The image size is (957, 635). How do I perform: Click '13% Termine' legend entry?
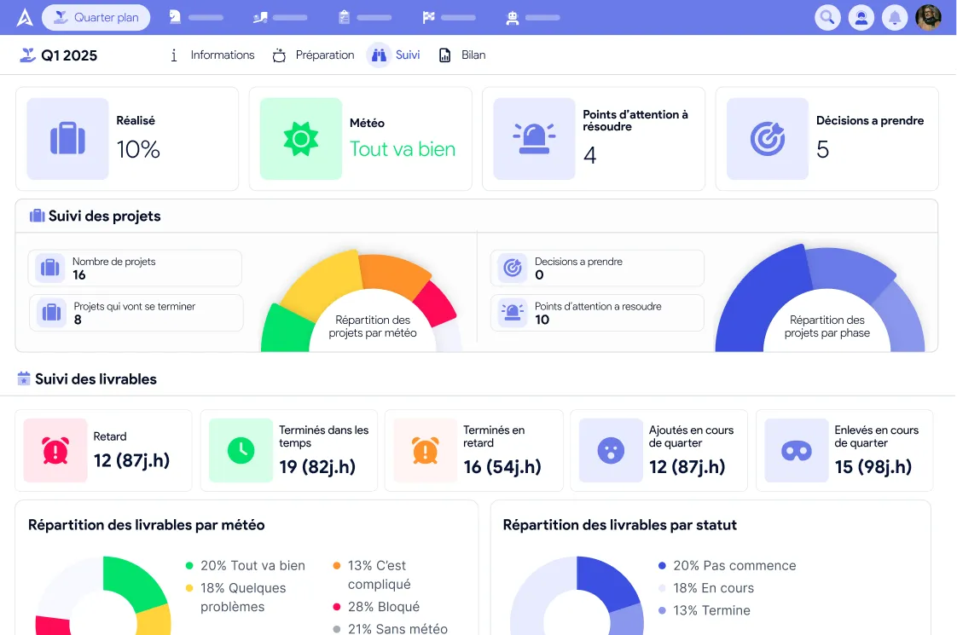[705, 610]
